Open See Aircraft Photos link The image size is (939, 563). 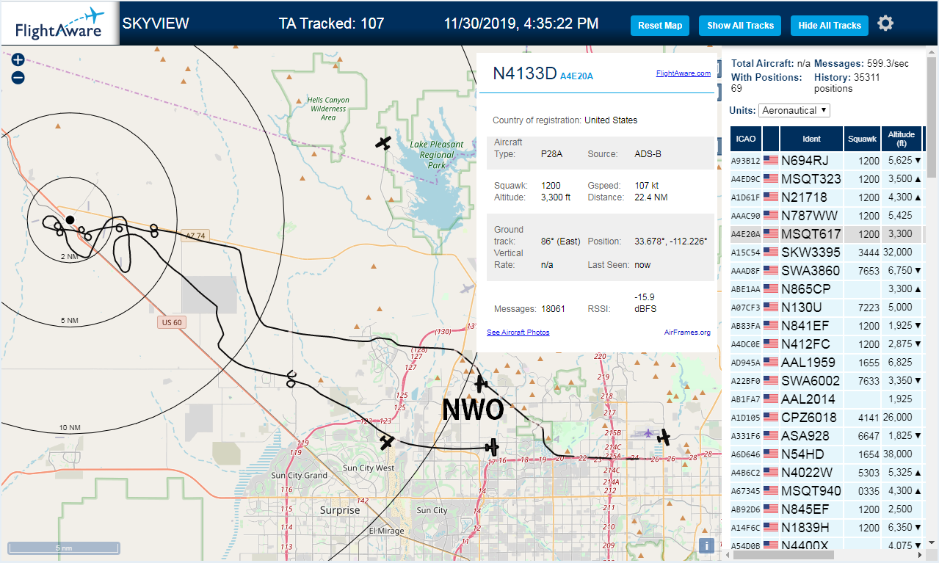point(518,333)
